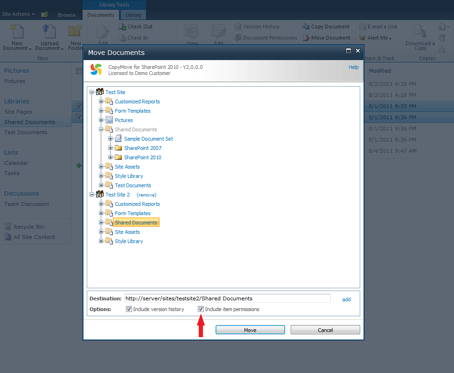The image size is (454, 373).
Task: Expand the SharePoint 2007 folder node
Action: (110, 148)
